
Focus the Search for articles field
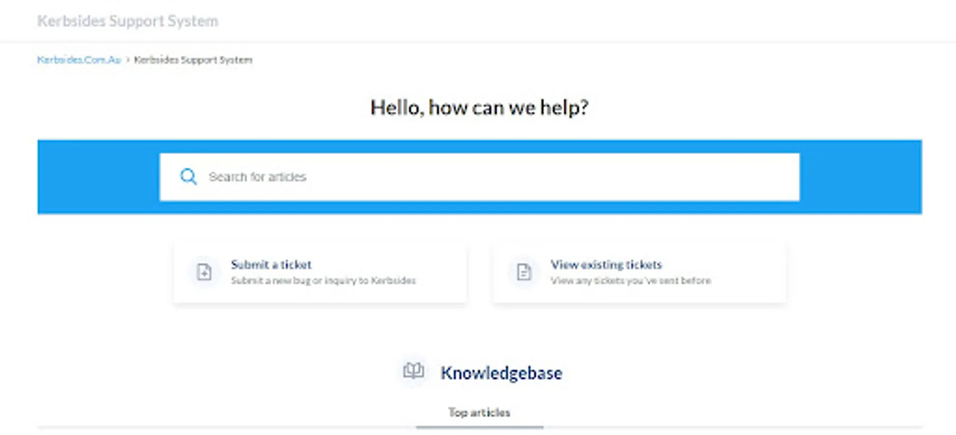[483, 177]
